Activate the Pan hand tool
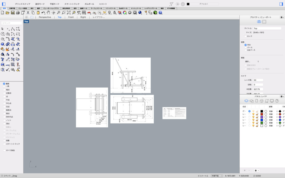Screen dimensions: 285x178 [x=48, y=13]
